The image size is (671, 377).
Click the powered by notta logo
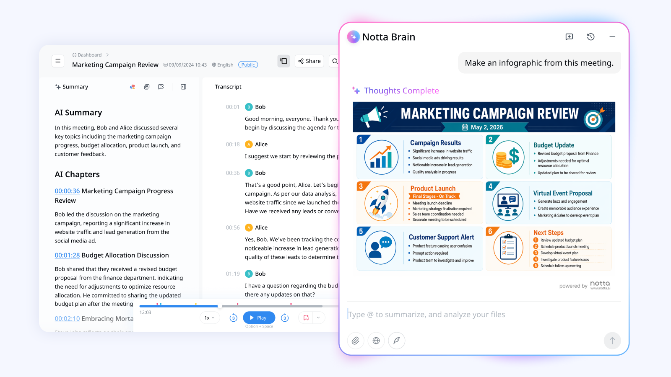point(585,285)
